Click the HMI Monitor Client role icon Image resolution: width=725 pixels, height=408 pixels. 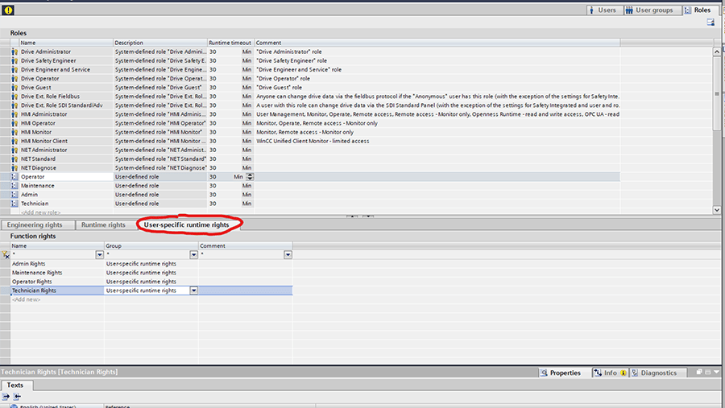pos(14,141)
